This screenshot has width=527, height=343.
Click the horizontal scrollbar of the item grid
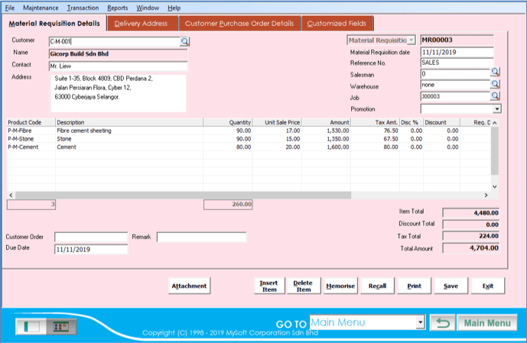(x=183, y=195)
